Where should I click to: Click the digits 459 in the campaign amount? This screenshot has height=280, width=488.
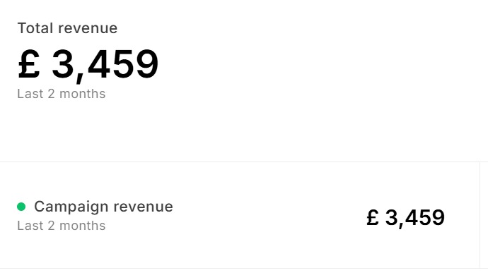pyautogui.click(x=426, y=218)
